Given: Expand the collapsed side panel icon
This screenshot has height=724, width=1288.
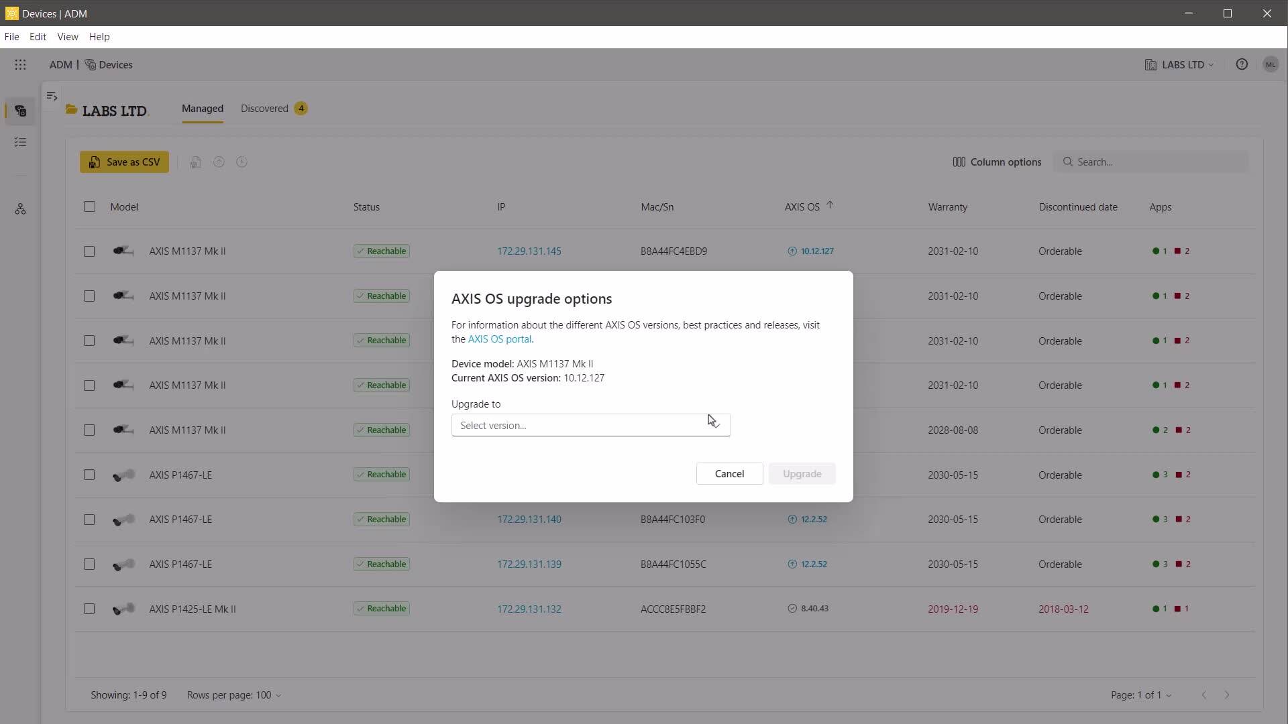Looking at the screenshot, I should (52, 96).
